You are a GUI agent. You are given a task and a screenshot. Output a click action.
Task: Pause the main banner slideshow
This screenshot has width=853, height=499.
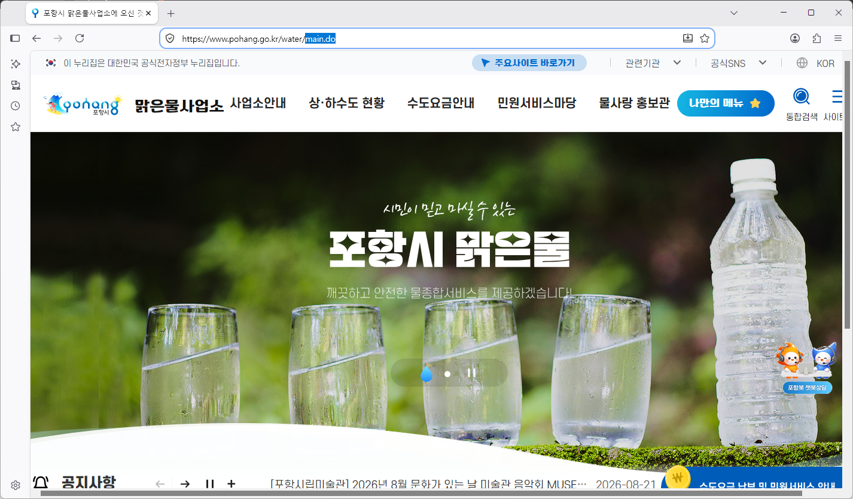tap(471, 373)
